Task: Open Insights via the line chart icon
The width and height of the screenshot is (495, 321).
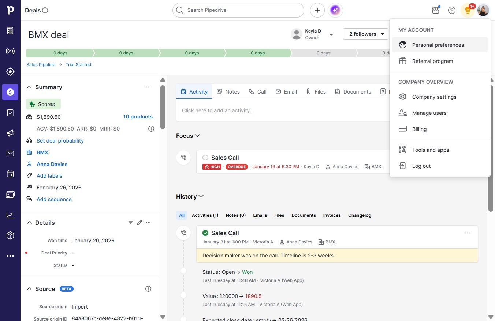Action: pos(10,215)
